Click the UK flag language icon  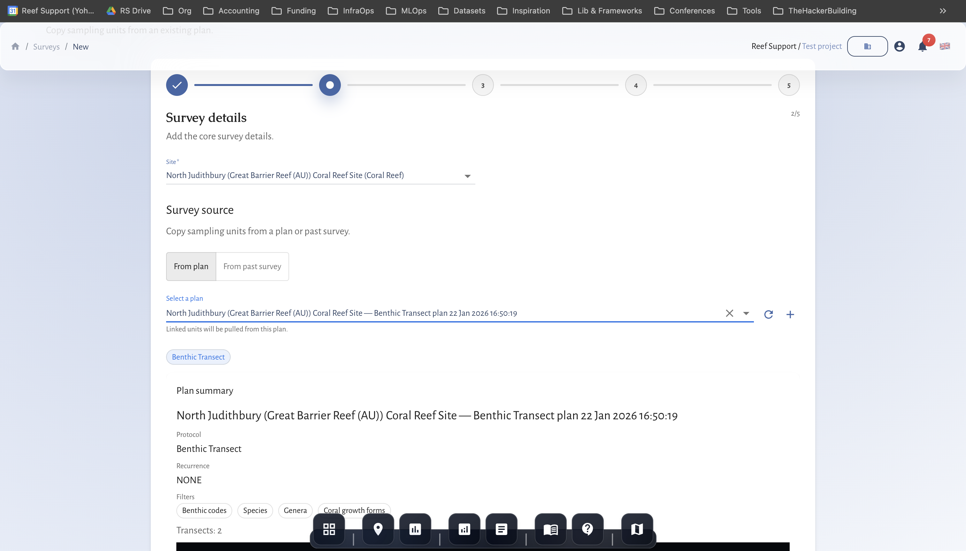[x=945, y=46]
